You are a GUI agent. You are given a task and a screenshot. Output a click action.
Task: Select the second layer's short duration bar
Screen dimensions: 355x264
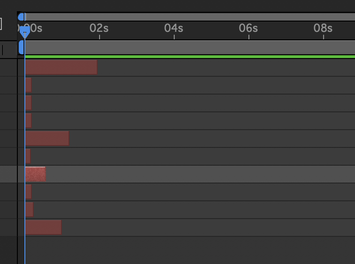[28, 85]
